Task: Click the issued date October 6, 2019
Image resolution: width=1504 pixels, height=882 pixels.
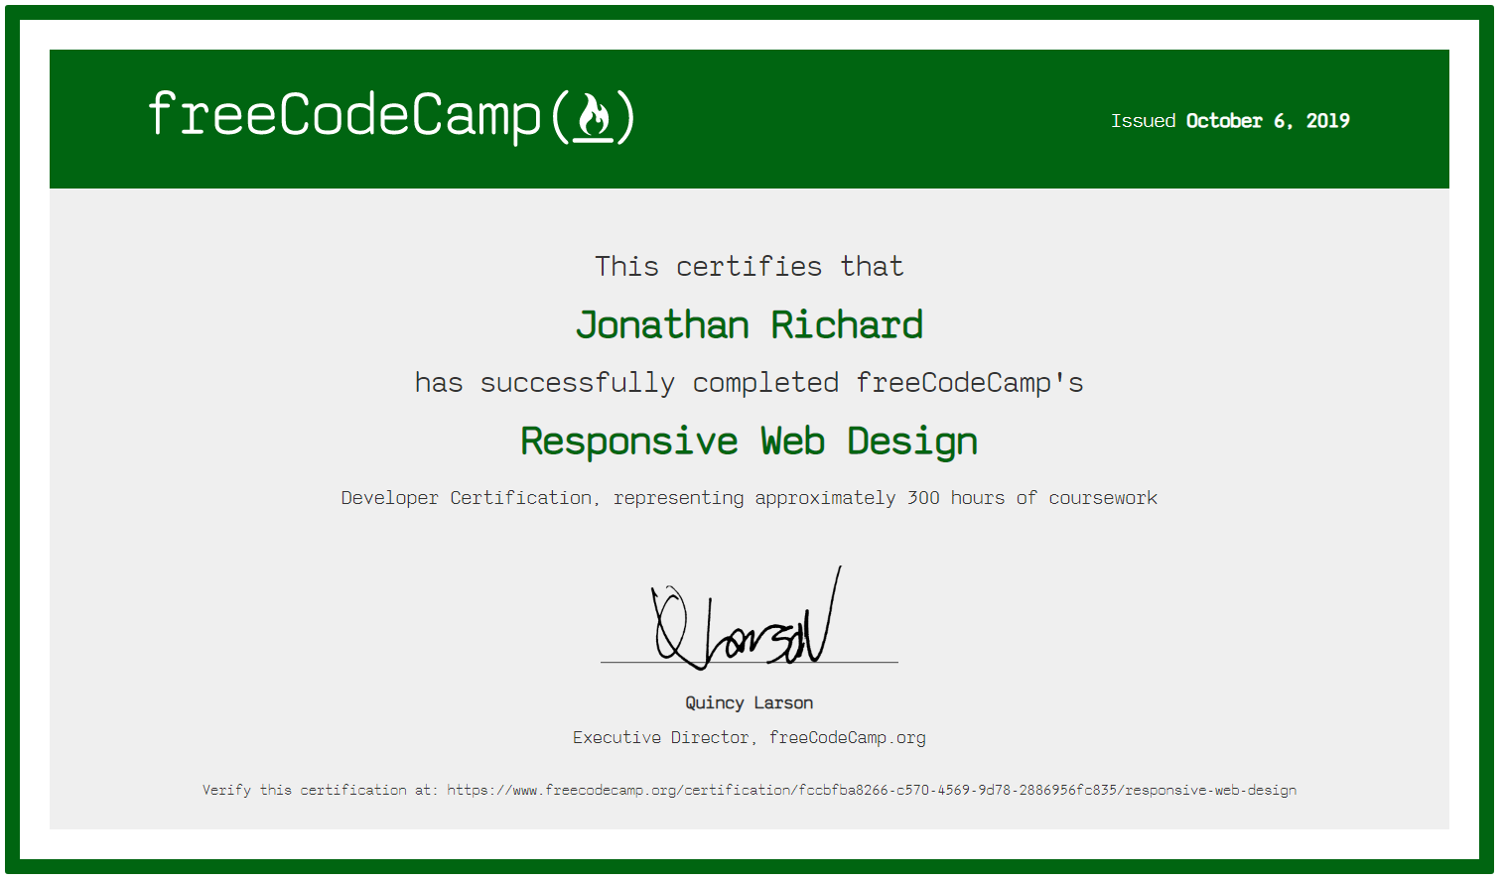Action: [x=1267, y=120]
